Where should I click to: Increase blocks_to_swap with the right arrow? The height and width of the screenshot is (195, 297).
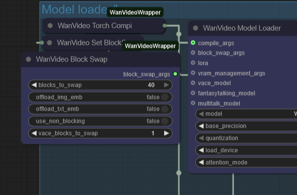(x=167, y=85)
